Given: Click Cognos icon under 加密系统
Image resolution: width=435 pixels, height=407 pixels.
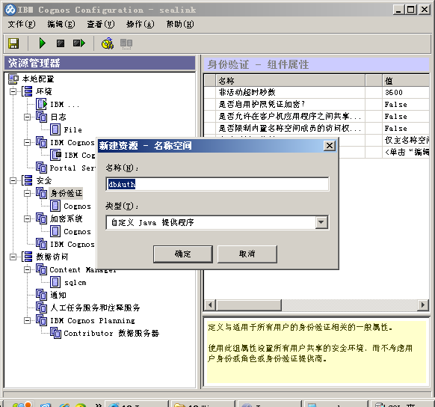Looking at the screenshot, I should coord(55,231).
